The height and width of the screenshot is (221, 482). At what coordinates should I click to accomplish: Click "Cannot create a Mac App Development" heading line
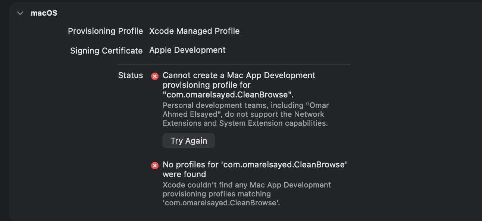coord(239,76)
